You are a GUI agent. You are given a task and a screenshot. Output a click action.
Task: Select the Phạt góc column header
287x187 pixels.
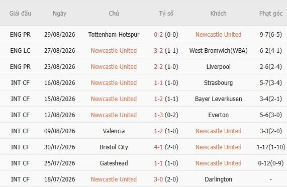tap(271, 14)
